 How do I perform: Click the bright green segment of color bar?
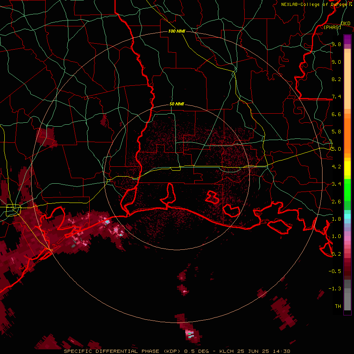pyautogui.click(x=347, y=190)
